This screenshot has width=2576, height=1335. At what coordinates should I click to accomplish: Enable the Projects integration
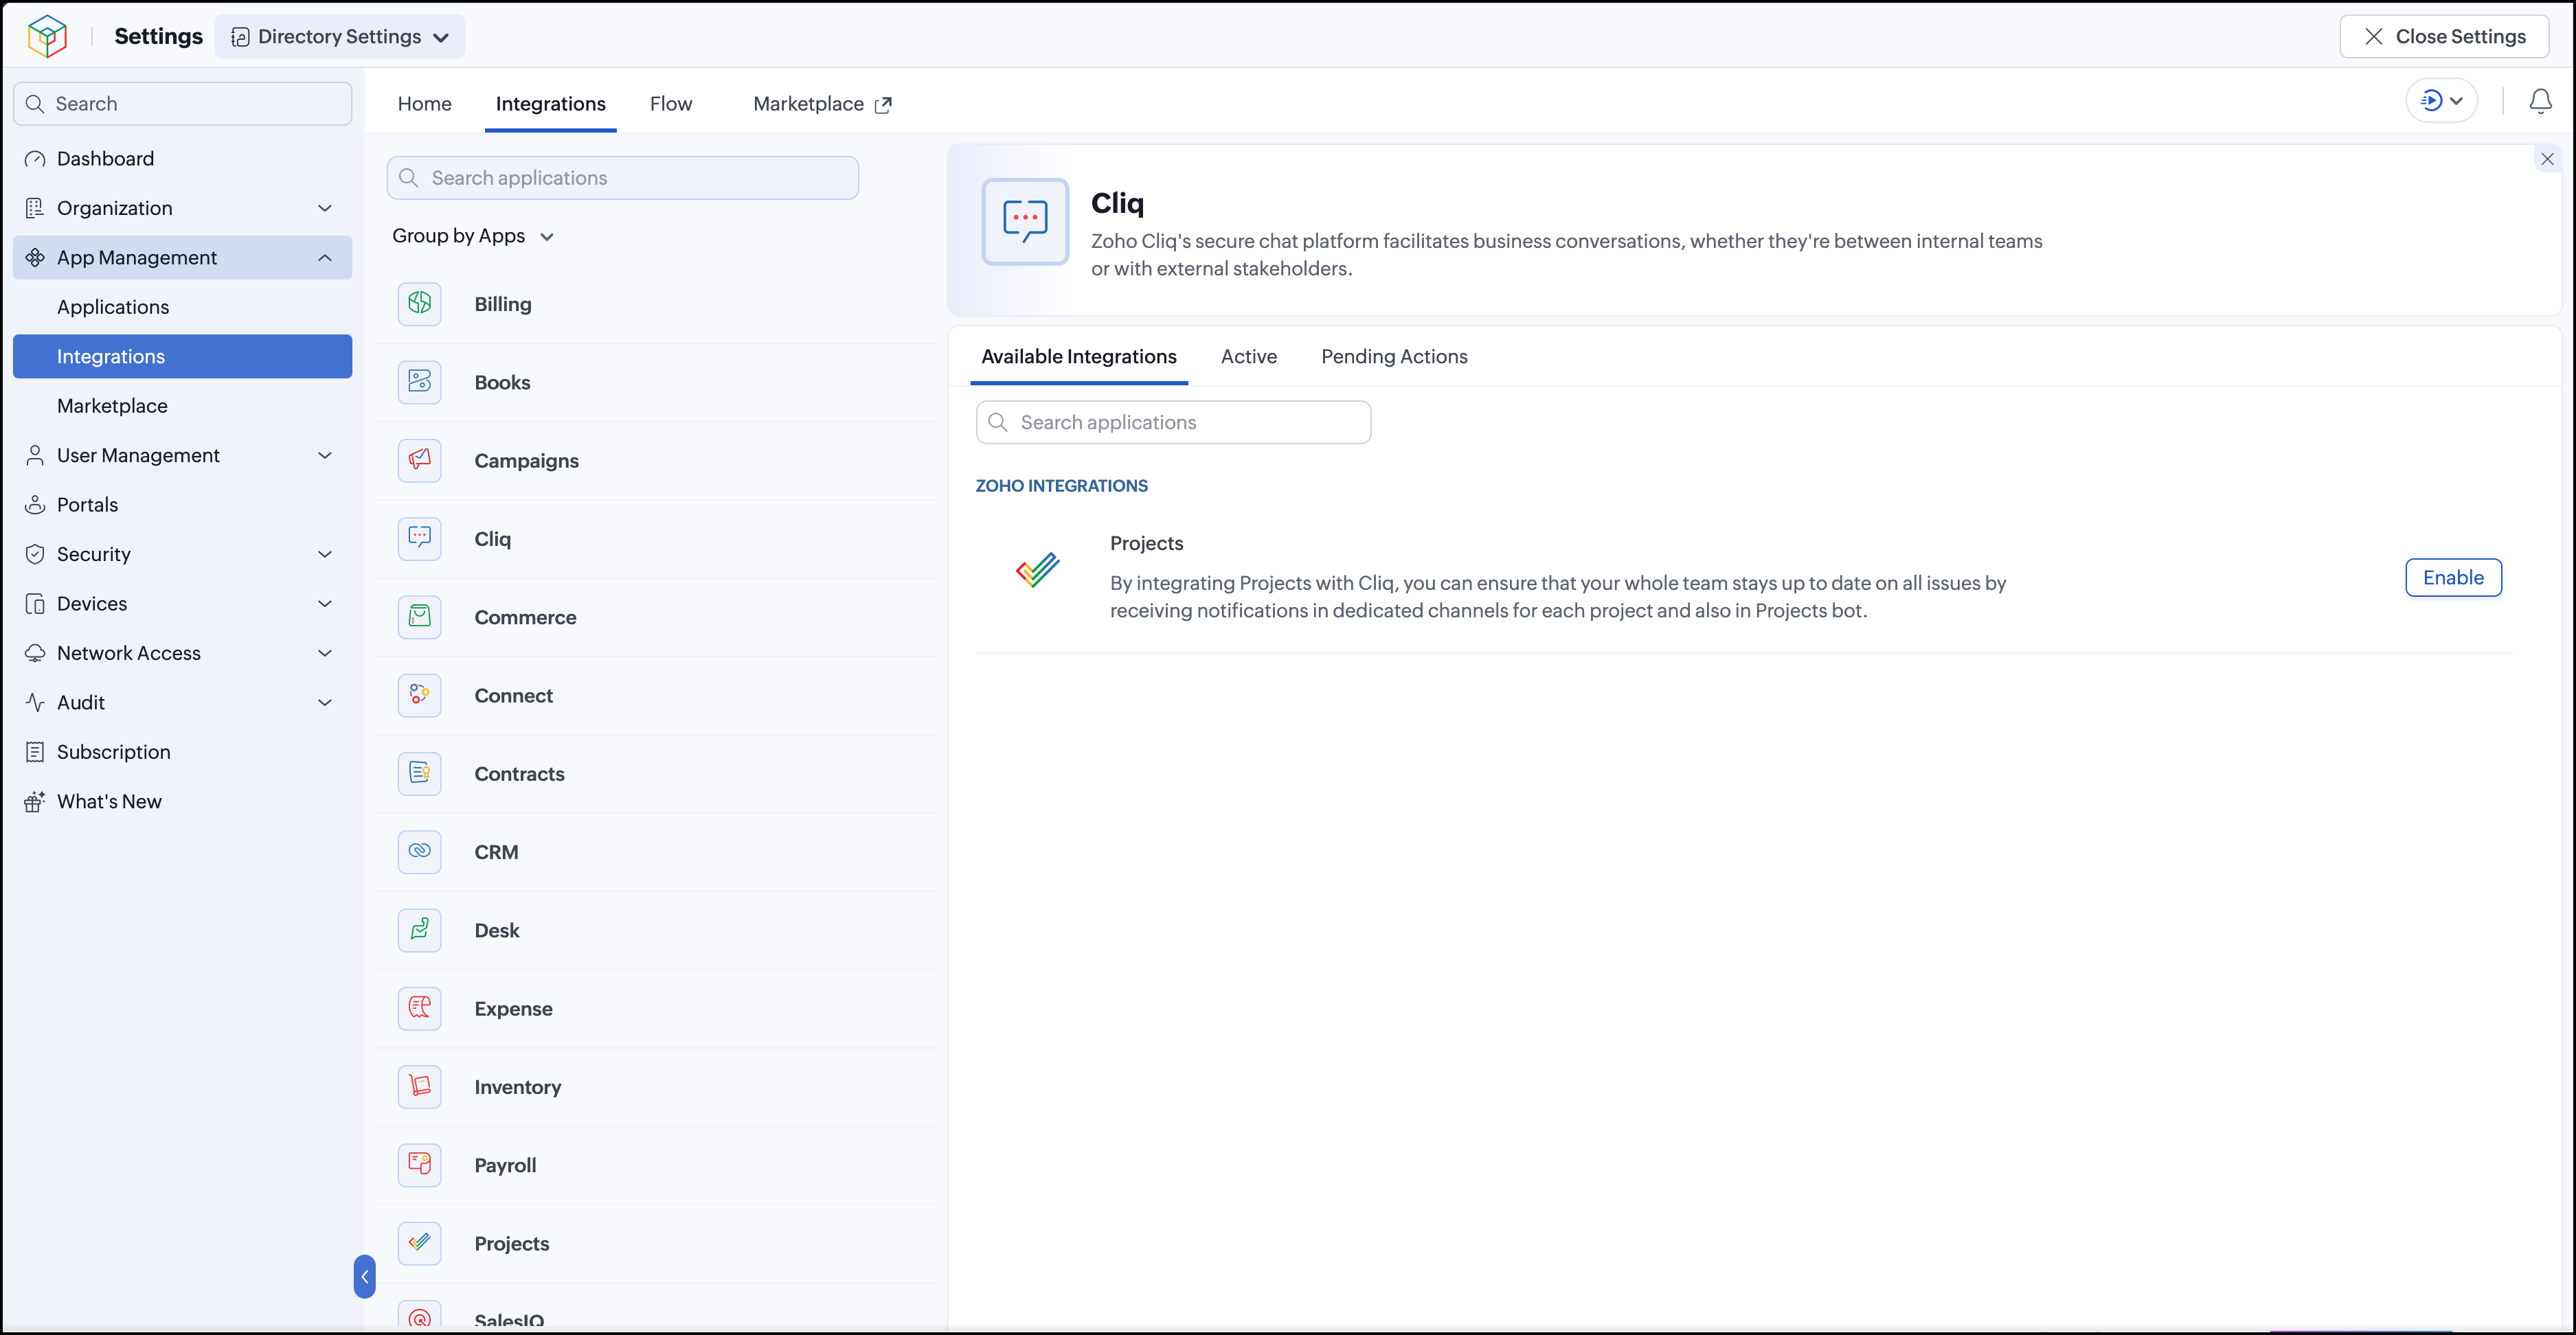coord(2453,578)
